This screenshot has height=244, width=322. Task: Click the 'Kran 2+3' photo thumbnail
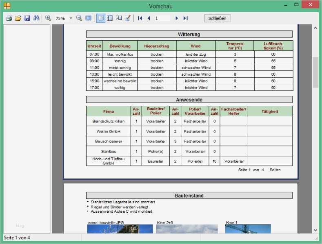pos(187,229)
